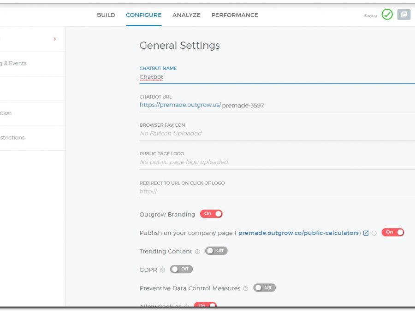The image size is (415, 311).
Task: Switch on the GDPR toggle
Action: [x=181, y=269]
